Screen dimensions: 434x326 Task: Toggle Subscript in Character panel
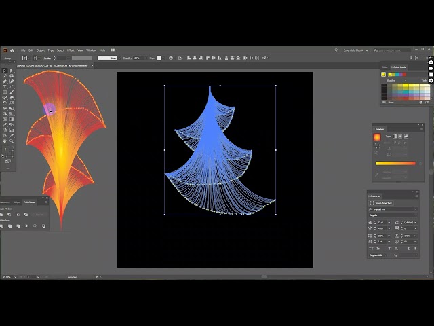pos(396,249)
